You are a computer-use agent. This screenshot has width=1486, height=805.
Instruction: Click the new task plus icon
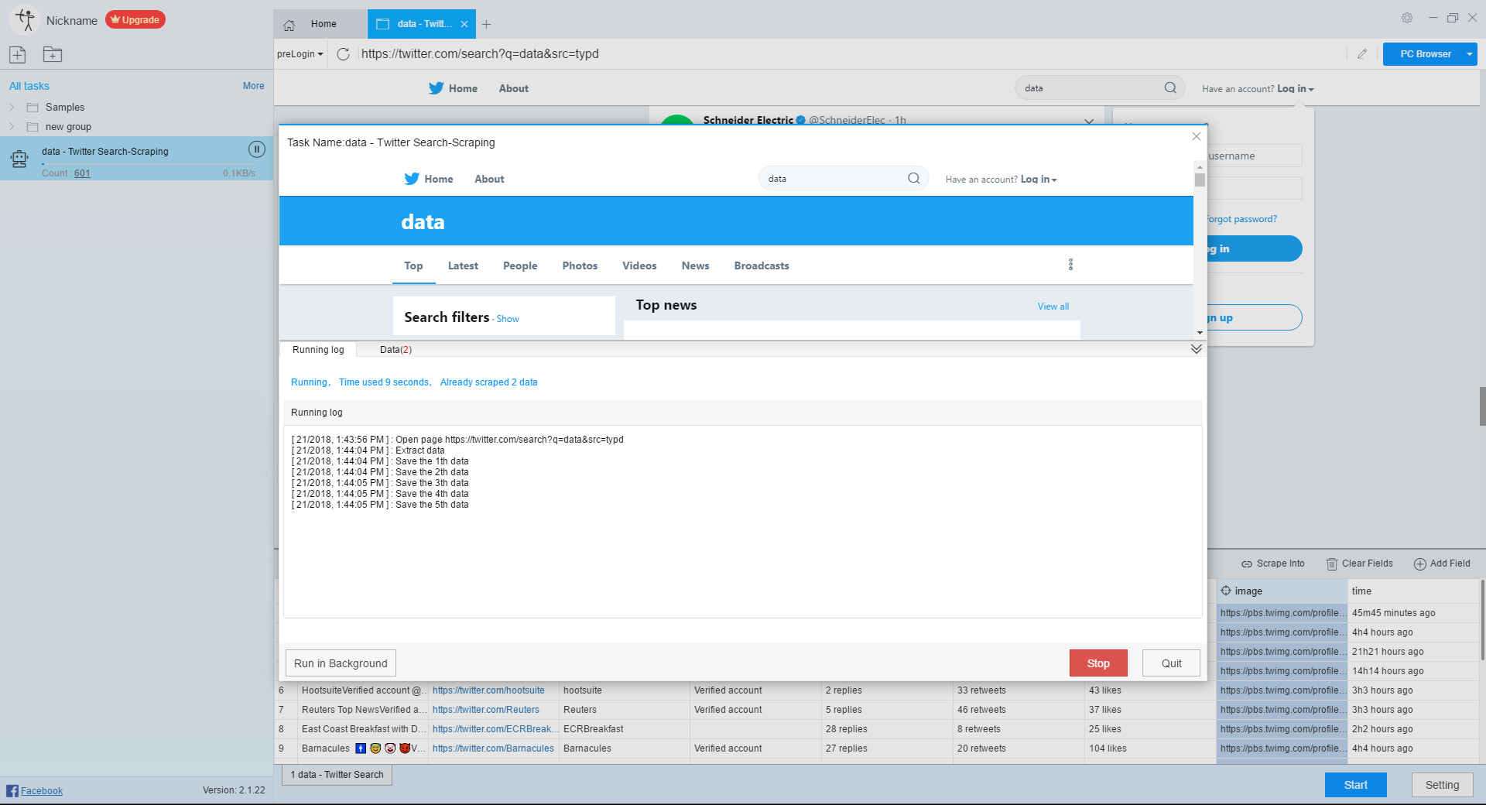(17, 54)
